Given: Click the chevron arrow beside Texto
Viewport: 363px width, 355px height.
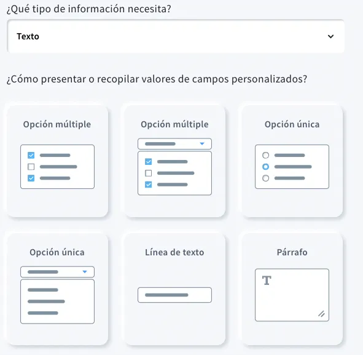Looking at the screenshot, I should point(330,36).
